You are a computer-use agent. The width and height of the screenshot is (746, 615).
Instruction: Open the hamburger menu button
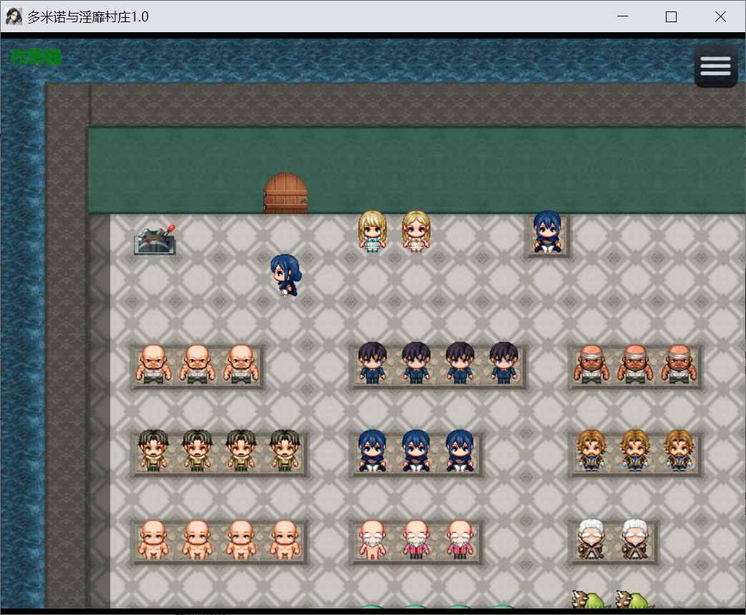(x=715, y=66)
